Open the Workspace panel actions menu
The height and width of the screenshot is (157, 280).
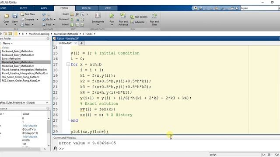pyautogui.click(x=48, y=108)
